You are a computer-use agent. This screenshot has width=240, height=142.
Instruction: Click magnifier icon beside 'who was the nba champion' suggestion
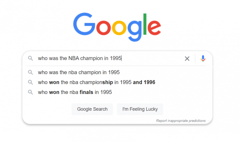pos(30,72)
